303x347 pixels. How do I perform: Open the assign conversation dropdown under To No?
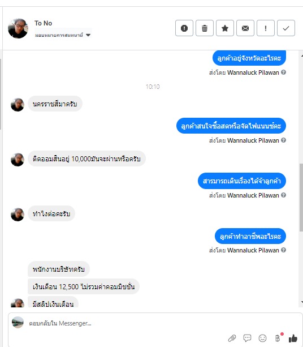pyautogui.click(x=63, y=35)
